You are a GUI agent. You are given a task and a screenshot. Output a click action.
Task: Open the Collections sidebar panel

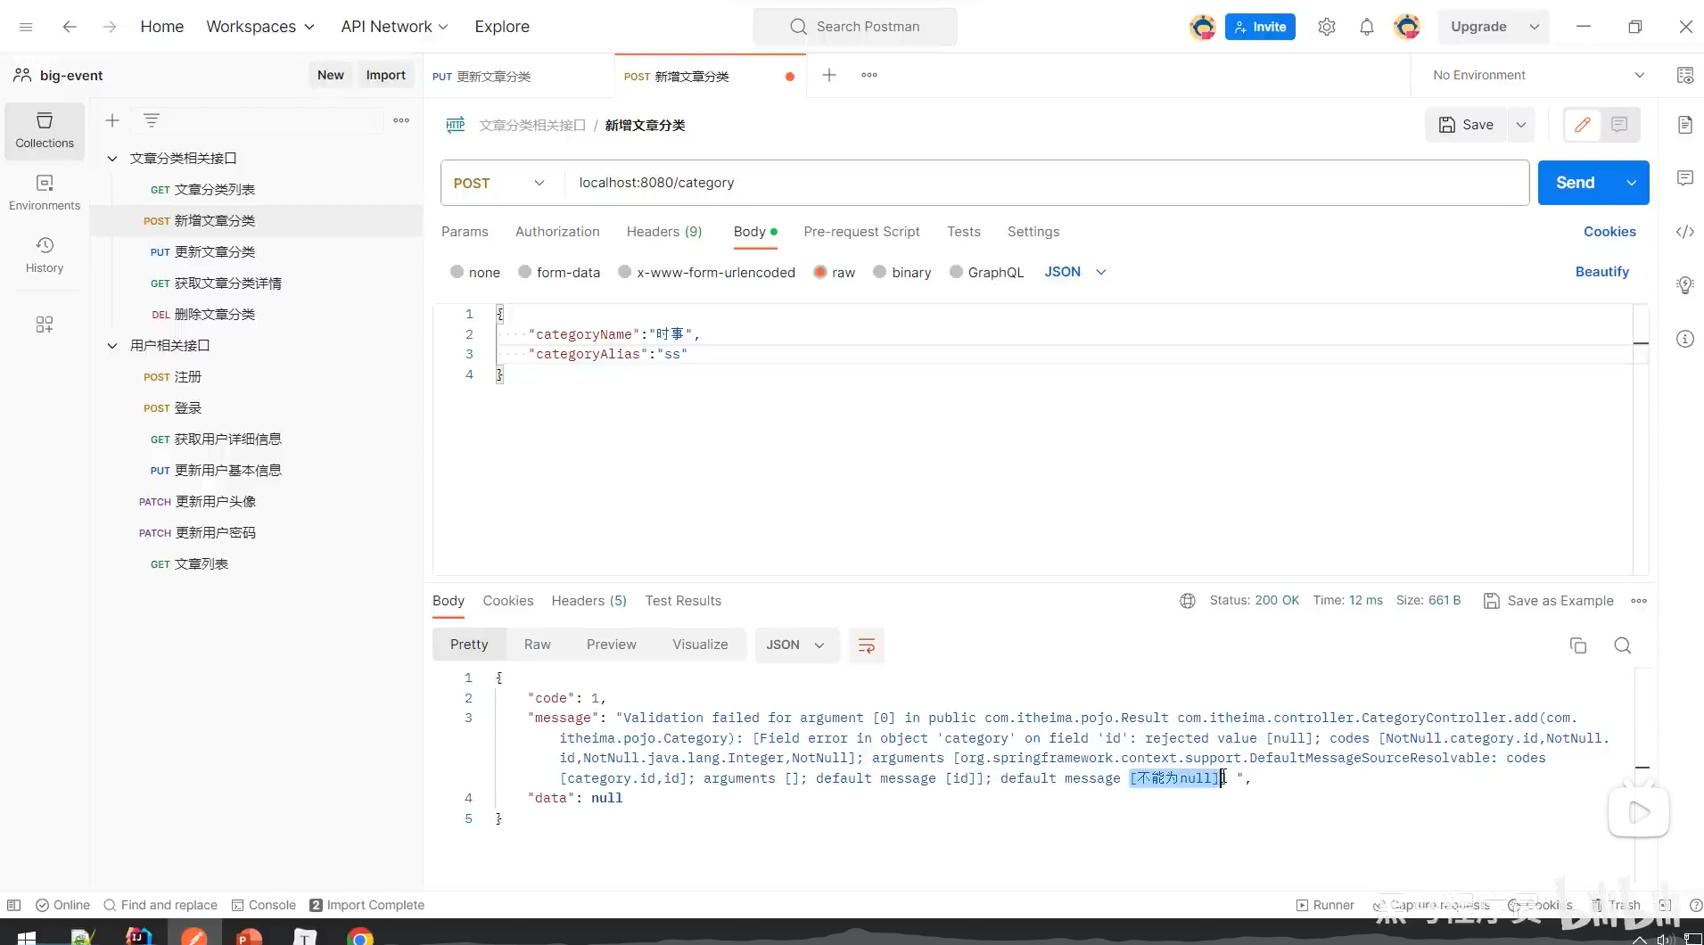(44, 130)
